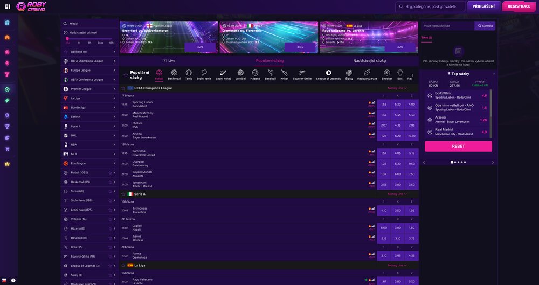Adjust the Nadcházející události time slider handle
539x285 pixels.
(x=67, y=39)
